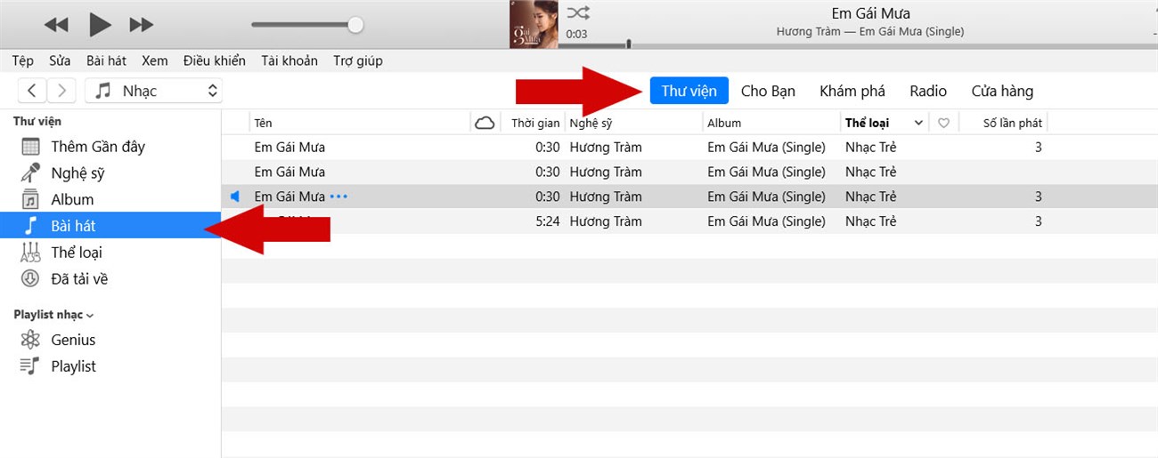Click the Em Gái Mưa album artwork
Image resolution: width=1158 pixels, height=458 pixels.
(x=534, y=24)
